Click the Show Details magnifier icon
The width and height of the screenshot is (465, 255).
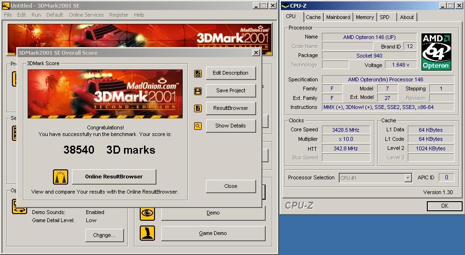point(198,127)
